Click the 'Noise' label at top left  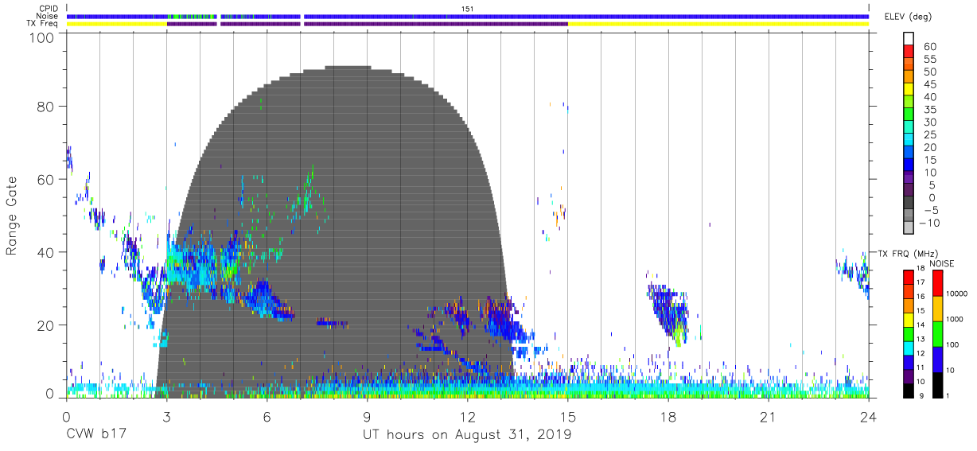[47, 16]
